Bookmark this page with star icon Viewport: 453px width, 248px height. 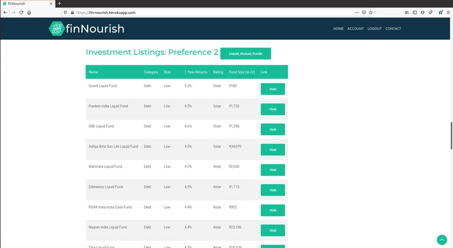371,12
